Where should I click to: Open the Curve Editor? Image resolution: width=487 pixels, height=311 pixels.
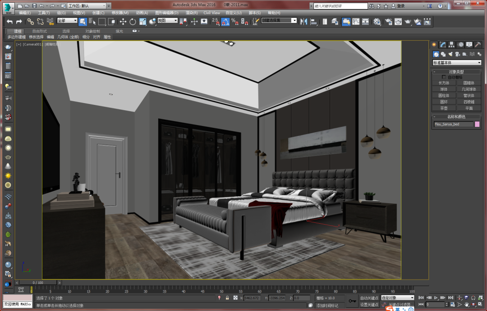click(356, 22)
